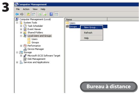Expand the Services and Applications node

pos(17,62)
